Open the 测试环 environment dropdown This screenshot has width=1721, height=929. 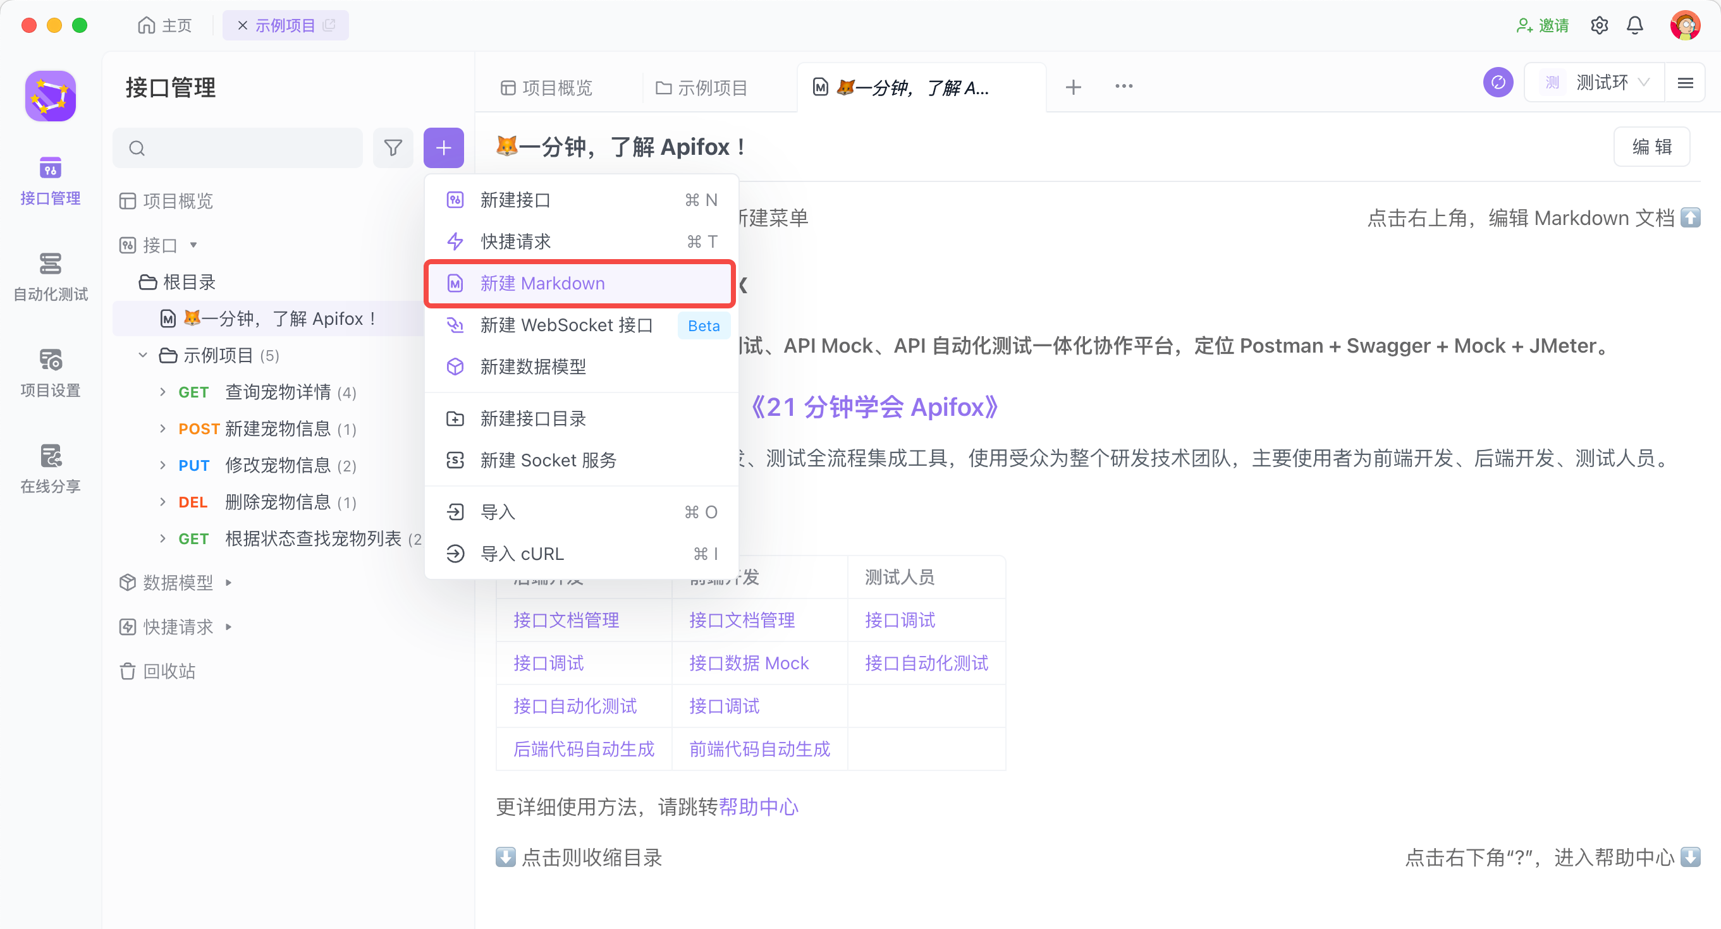point(1595,83)
